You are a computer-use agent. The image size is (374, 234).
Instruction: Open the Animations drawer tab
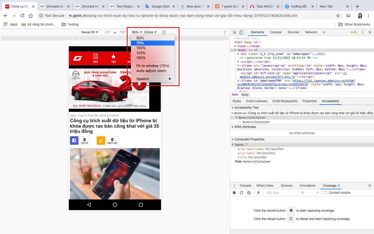(x=308, y=186)
